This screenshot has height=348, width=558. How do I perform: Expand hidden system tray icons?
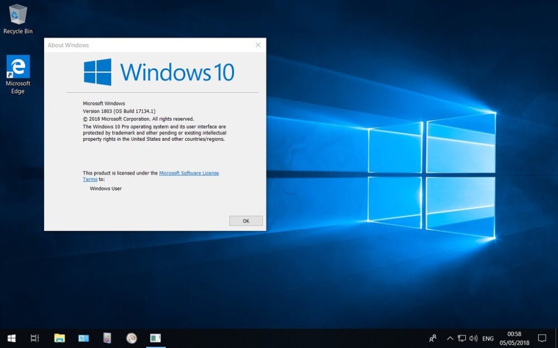coord(449,338)
